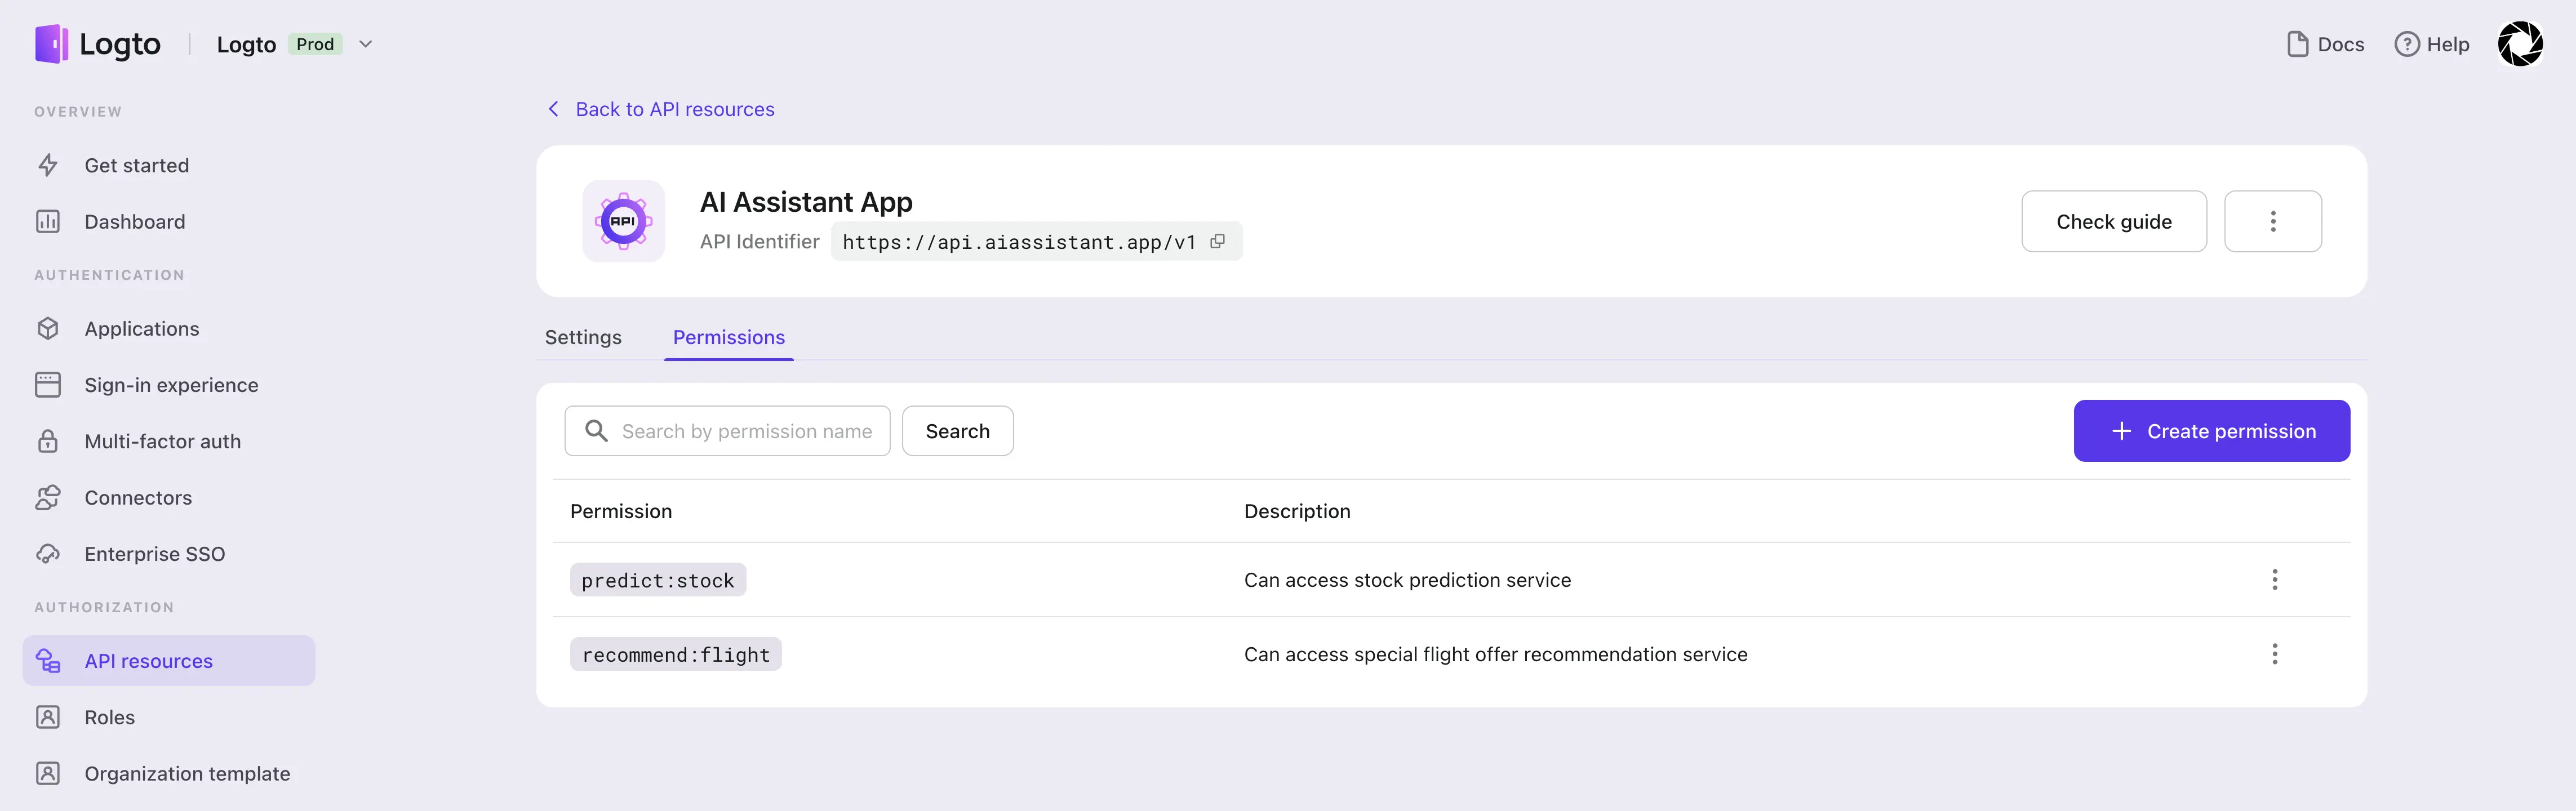Open Connectors via the people icon
Viewport: 2576px width, 811px height.
pyautogui.click(x=48, y=497)
